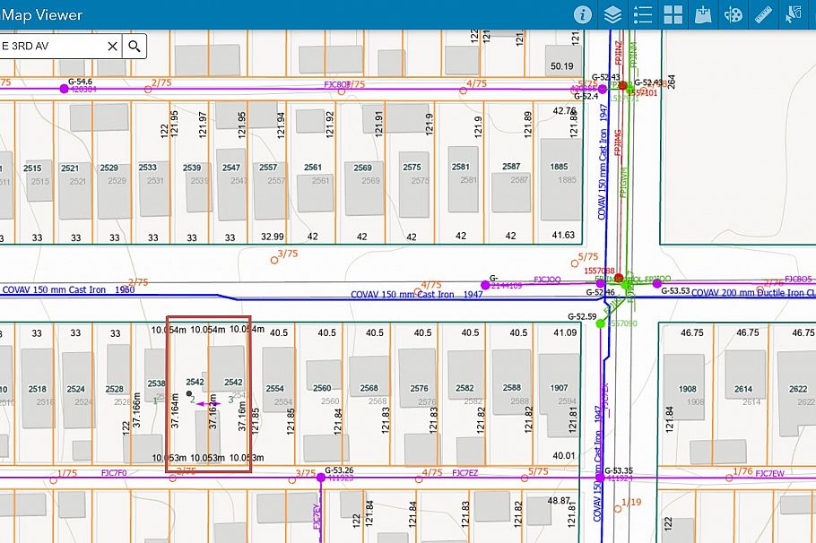This screenshot has height=543, width=816.
Task: Click the search magnifier button
Action: pos(135,47)
